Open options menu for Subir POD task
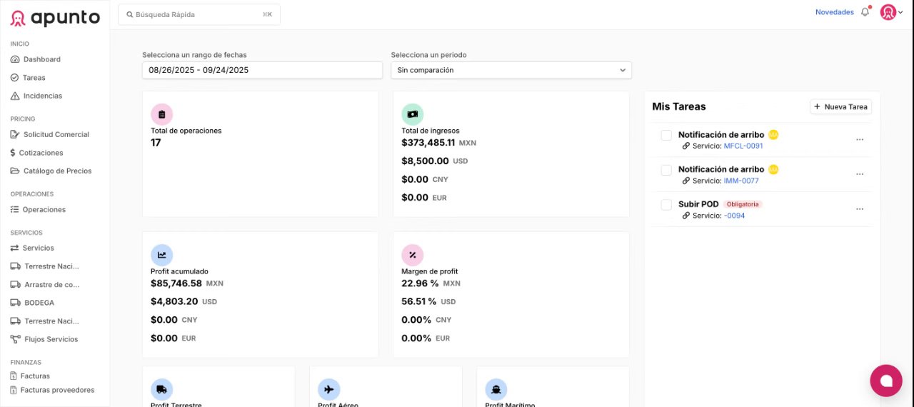Image resolution: width=914 pixels, height=407 pixels. [860, 209]
